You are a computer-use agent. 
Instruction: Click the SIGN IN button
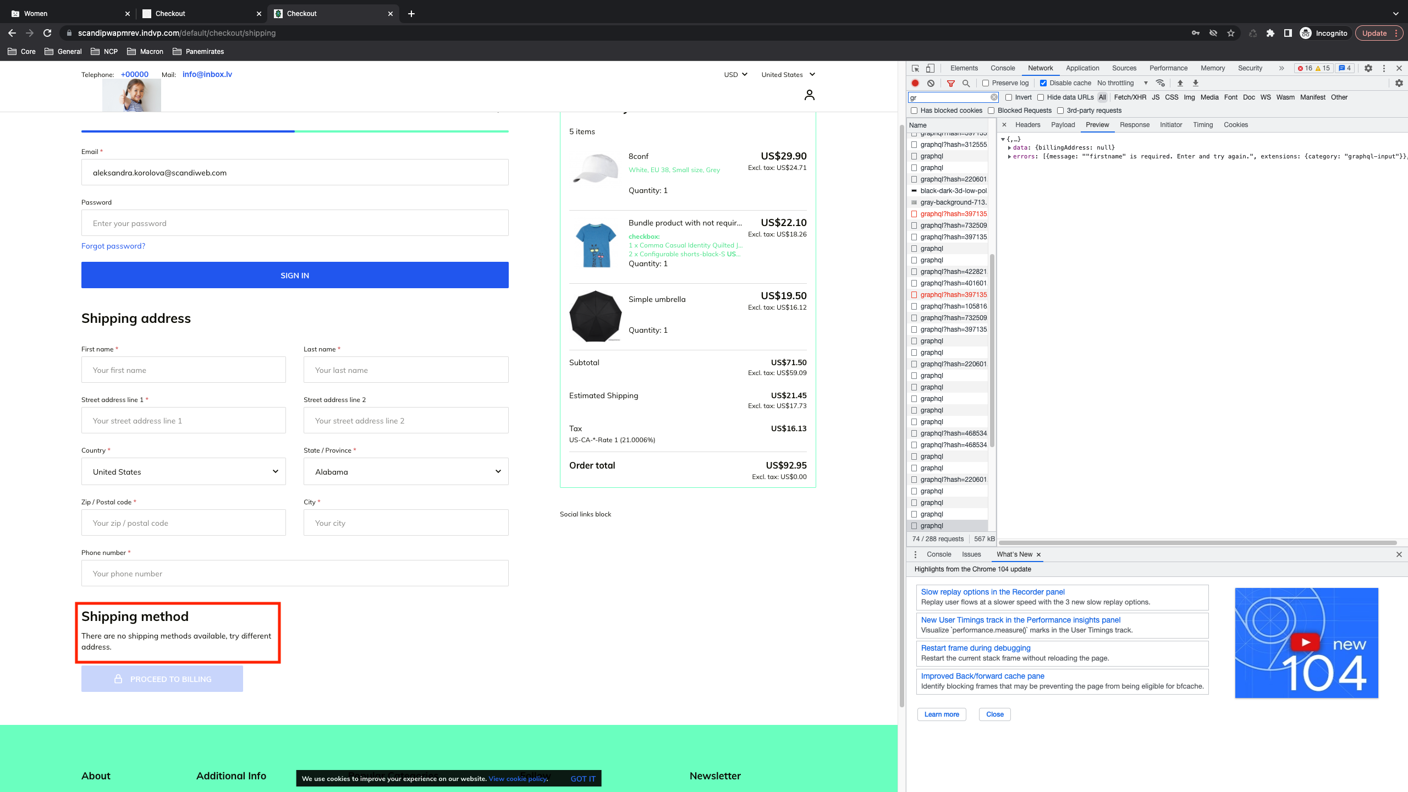pyautogui.click(x=295, y=275)
